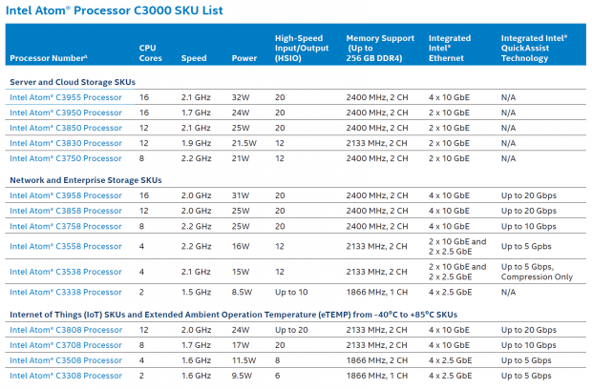Open the Intel Atom C3308 Processor link
Screen dimensions: 592x389
point(66,376)
